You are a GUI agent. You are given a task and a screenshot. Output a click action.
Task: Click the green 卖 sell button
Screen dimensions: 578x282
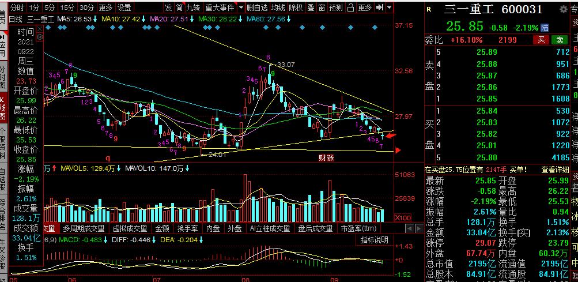click(x=560, y=40)
